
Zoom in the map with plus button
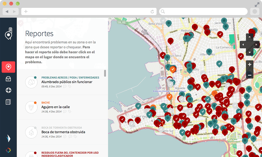click(x=250, y=64)
